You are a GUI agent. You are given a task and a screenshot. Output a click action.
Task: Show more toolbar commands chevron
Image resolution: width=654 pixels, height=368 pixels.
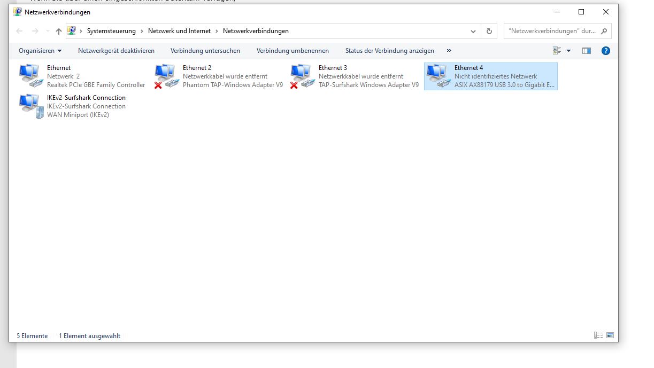pyautogui.click(x=449, y=51)
